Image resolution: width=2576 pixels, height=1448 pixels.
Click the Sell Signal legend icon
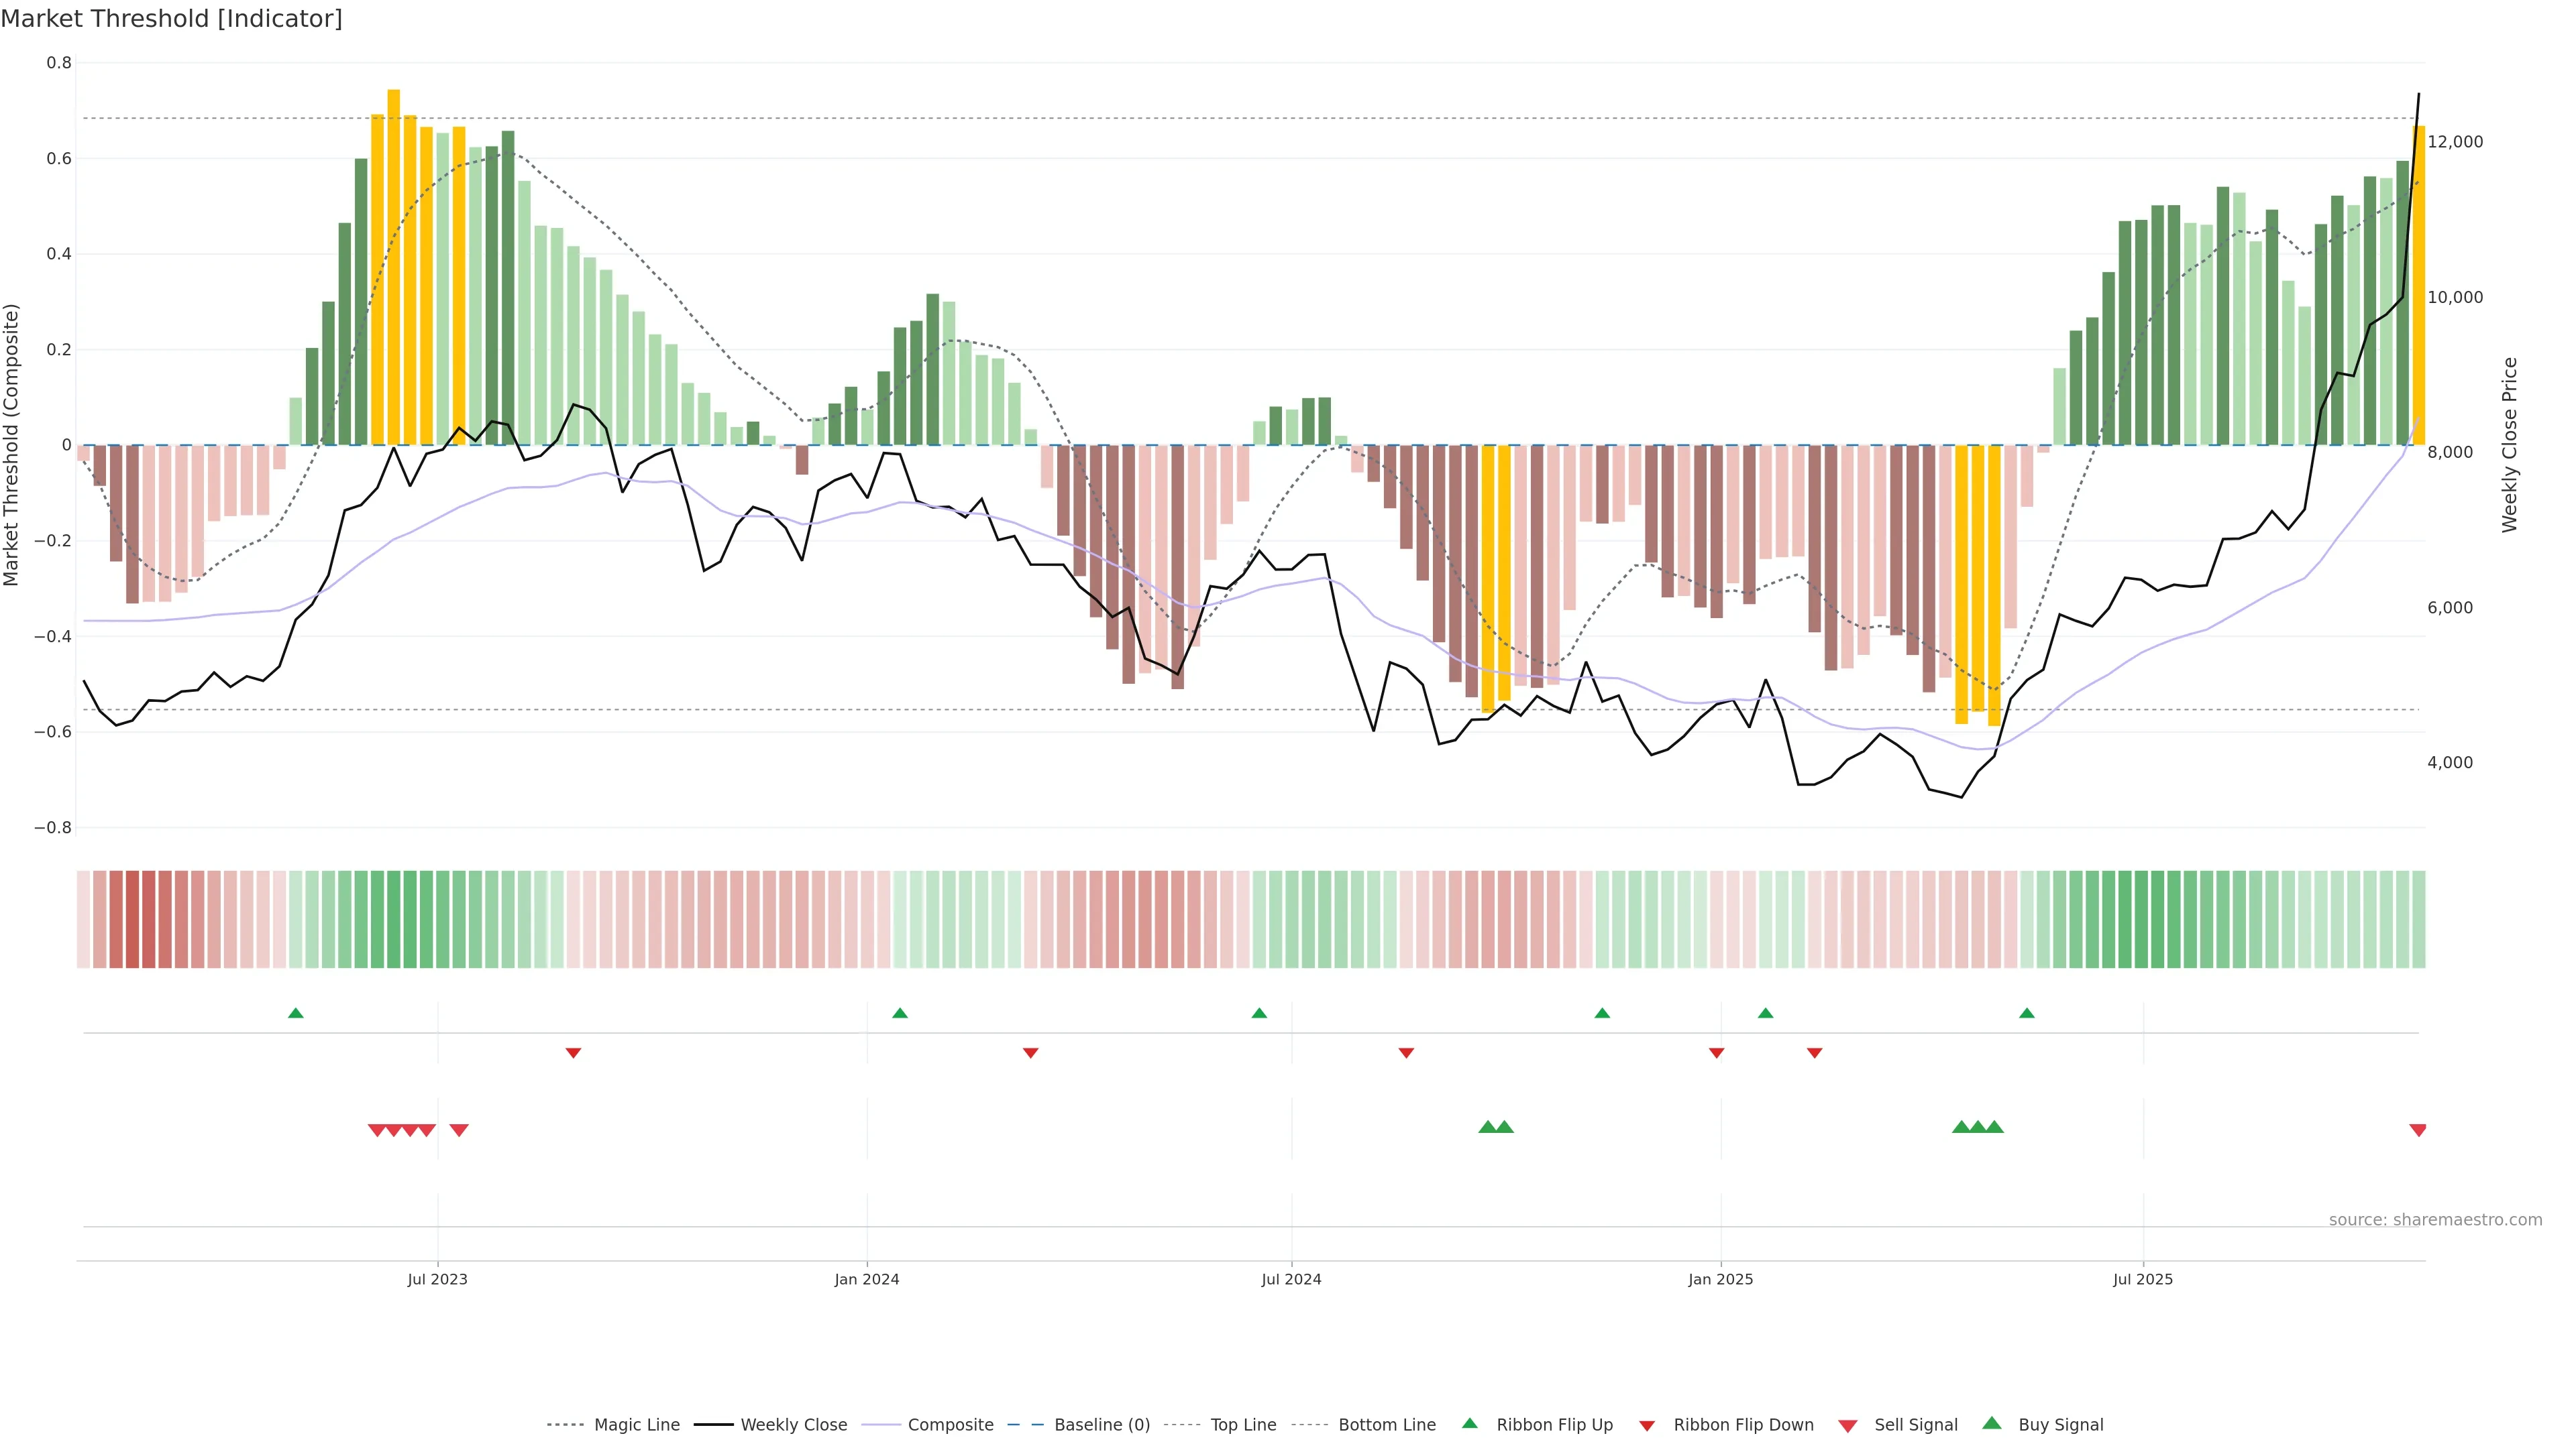click(x=1848, y=1426)
